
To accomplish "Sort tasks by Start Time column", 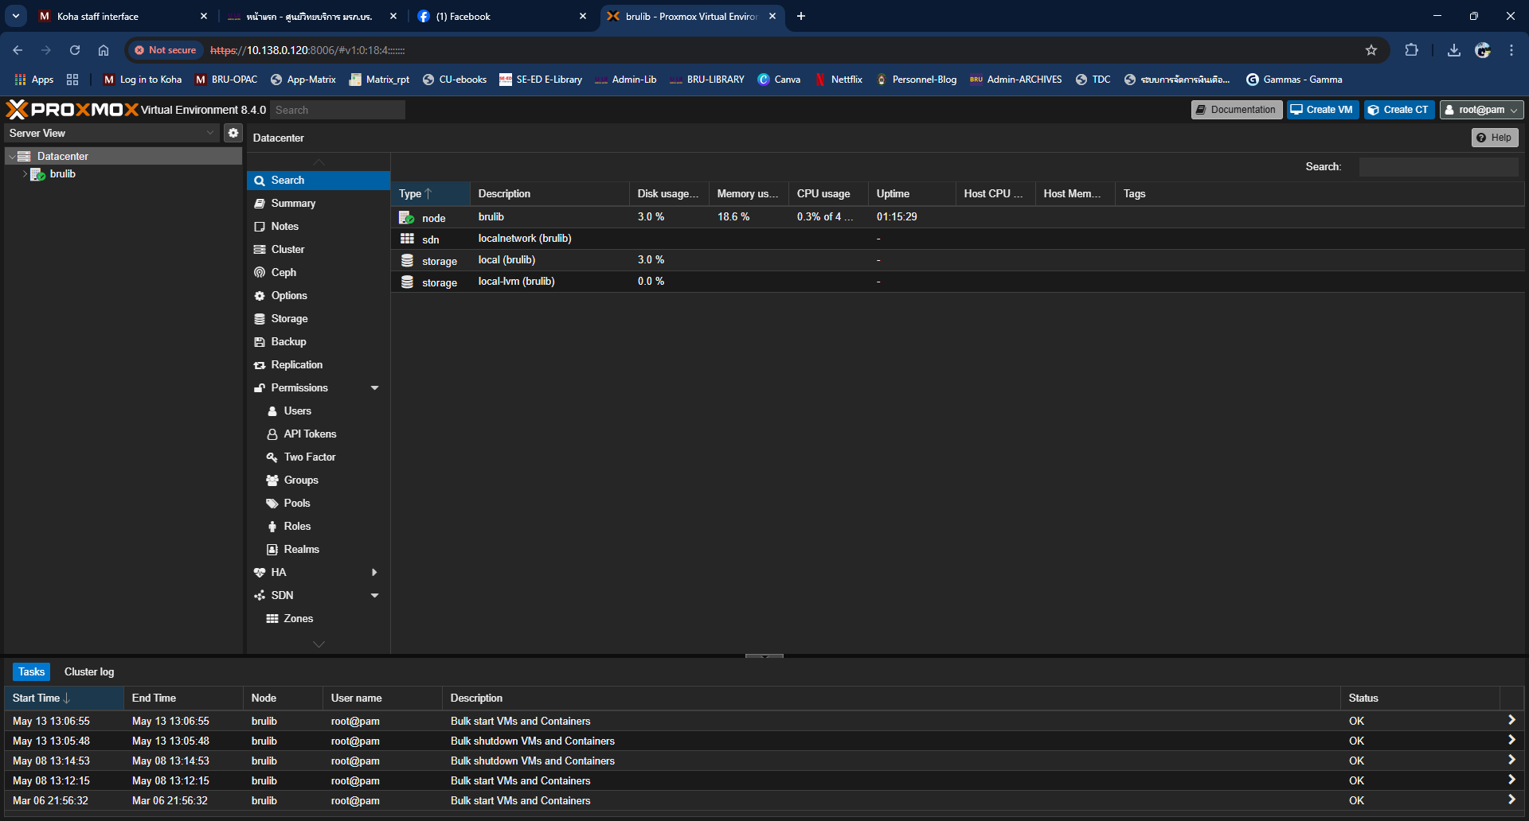I will pos(64,698).
